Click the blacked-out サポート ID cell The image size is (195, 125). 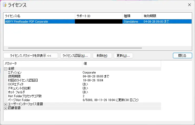[99, 22]
